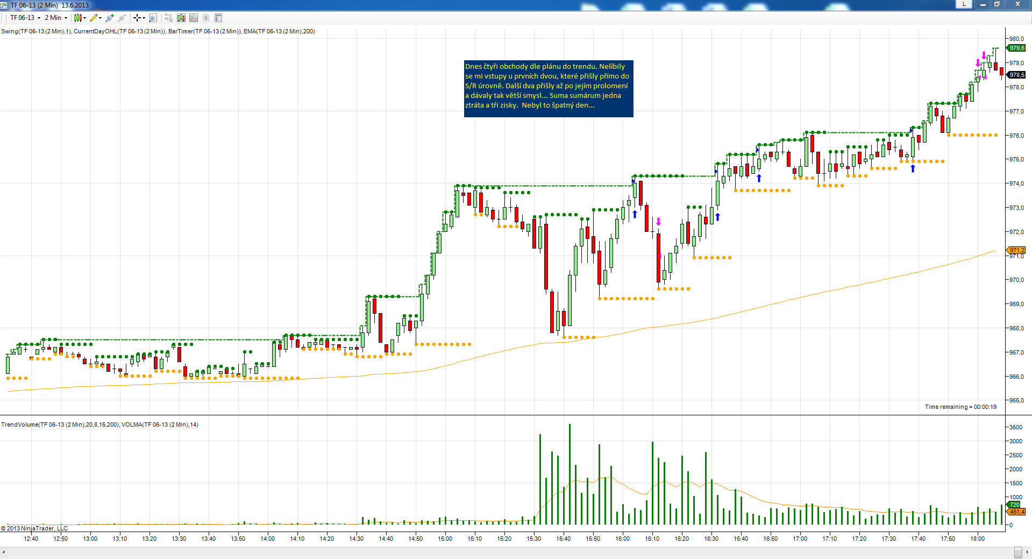Click the grayed chart trader icon
Image resolution: width=1032 pixels, height=559 pixels.
pos(168,18)
